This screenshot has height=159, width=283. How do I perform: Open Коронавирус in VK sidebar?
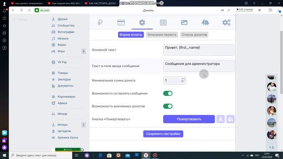[x=66, y=97]
